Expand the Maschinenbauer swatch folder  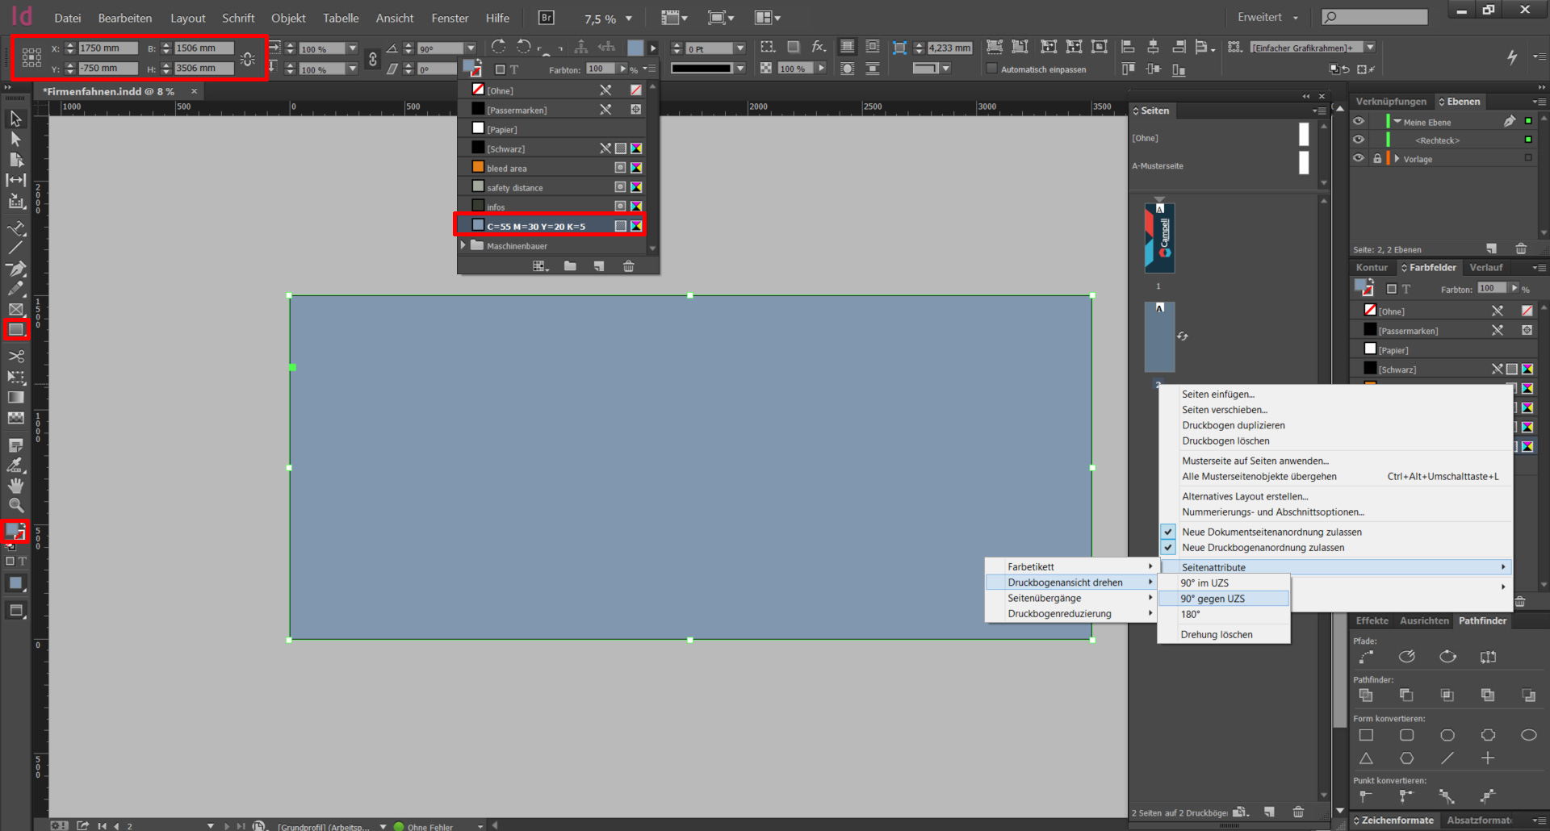463,245
